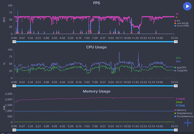This screenshot has height=134, width=194.
Task: Click '7:03' time label under CPU Usage chart
Action: click(x=87, y=82)
